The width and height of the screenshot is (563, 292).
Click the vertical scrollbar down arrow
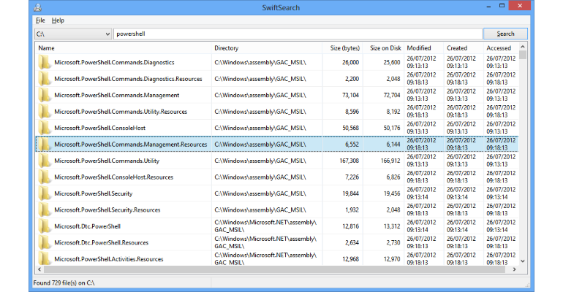click(523, 261)
